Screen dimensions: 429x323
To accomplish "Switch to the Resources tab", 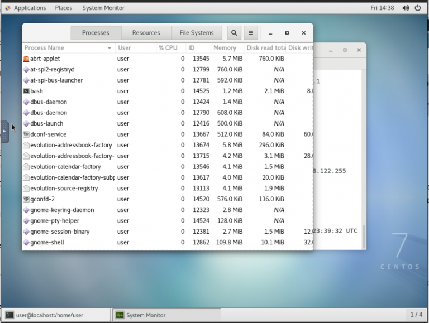I will pos(146,33).
